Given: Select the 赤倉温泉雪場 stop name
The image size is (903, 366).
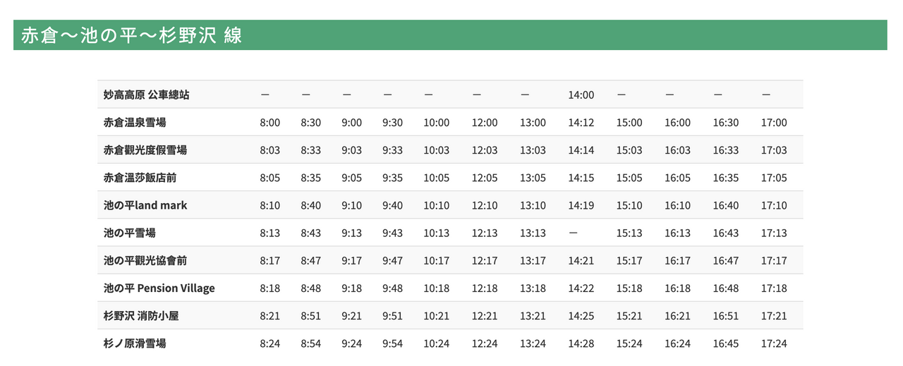Looking at the screenshot, I should [x=135, y=122].
